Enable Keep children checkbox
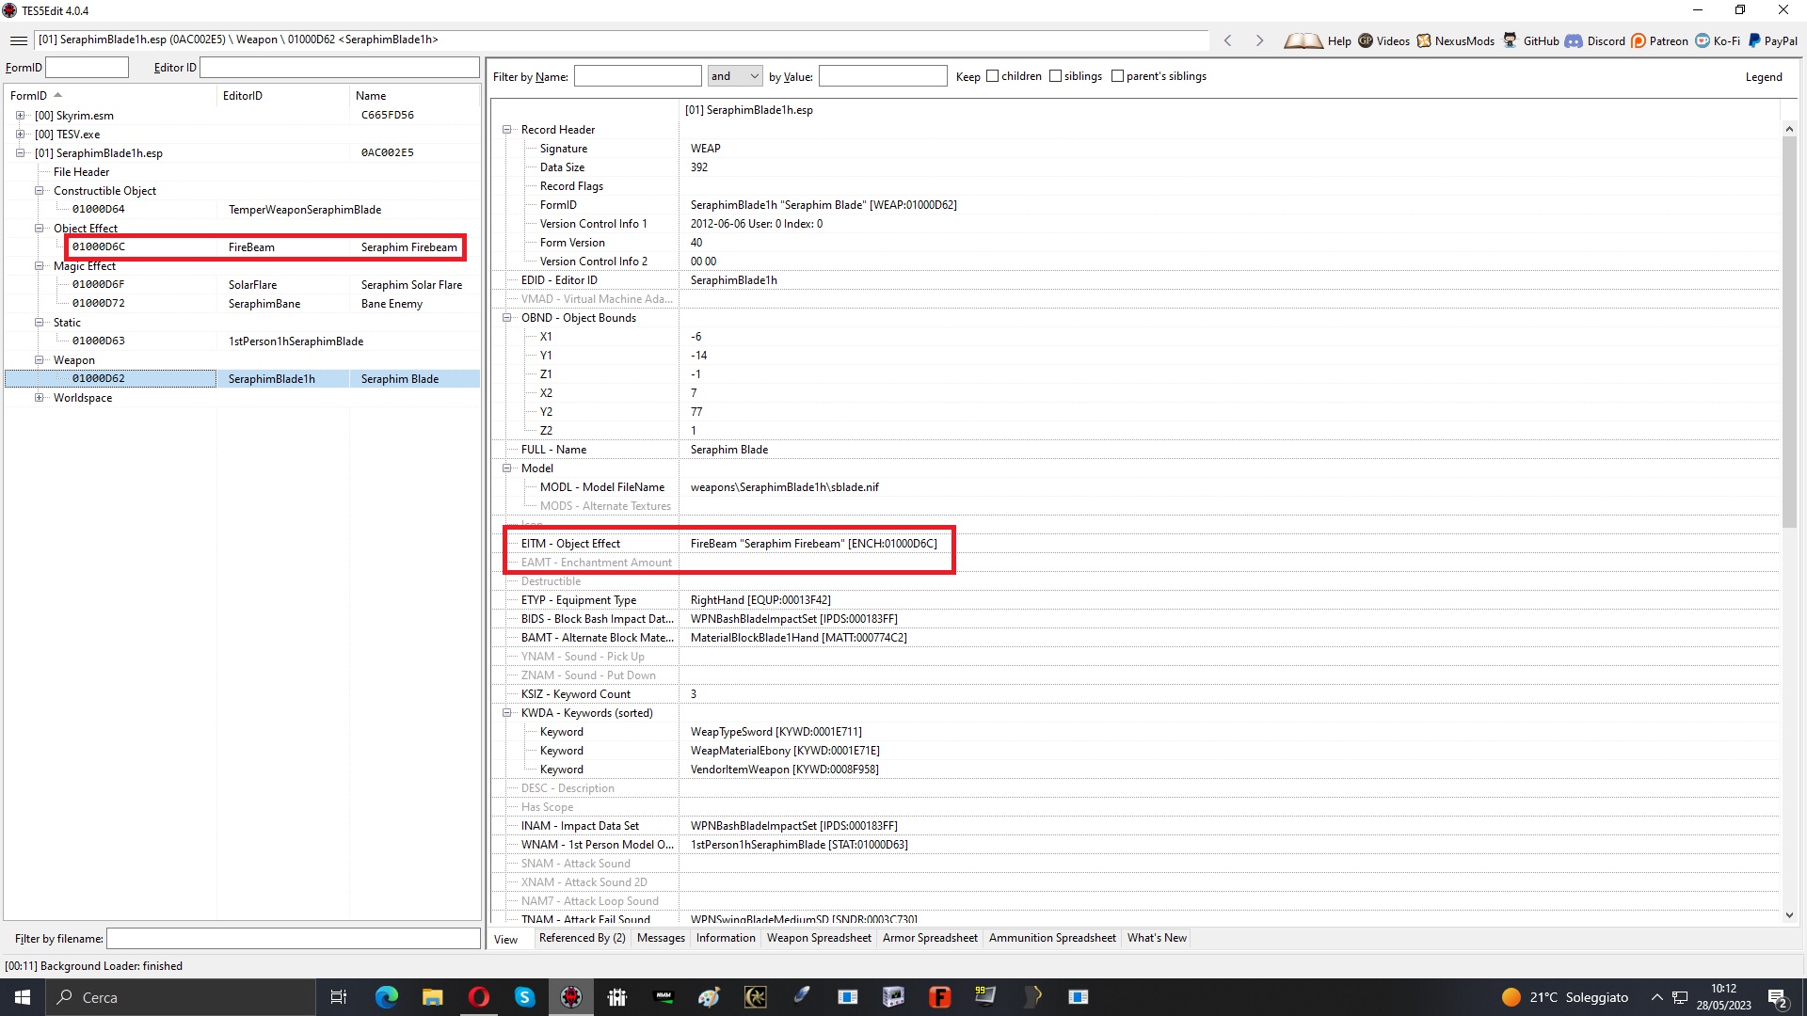This screenshot has width=1807, height=1016. (992, 76)
